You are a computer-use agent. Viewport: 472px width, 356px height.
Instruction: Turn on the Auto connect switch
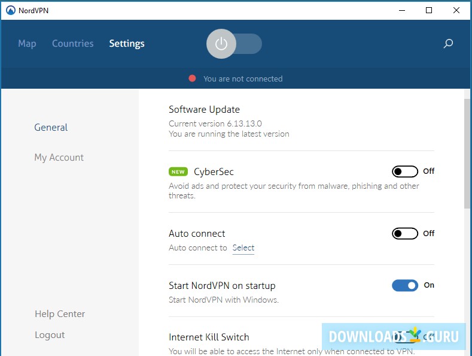click(x=405, y=234)
